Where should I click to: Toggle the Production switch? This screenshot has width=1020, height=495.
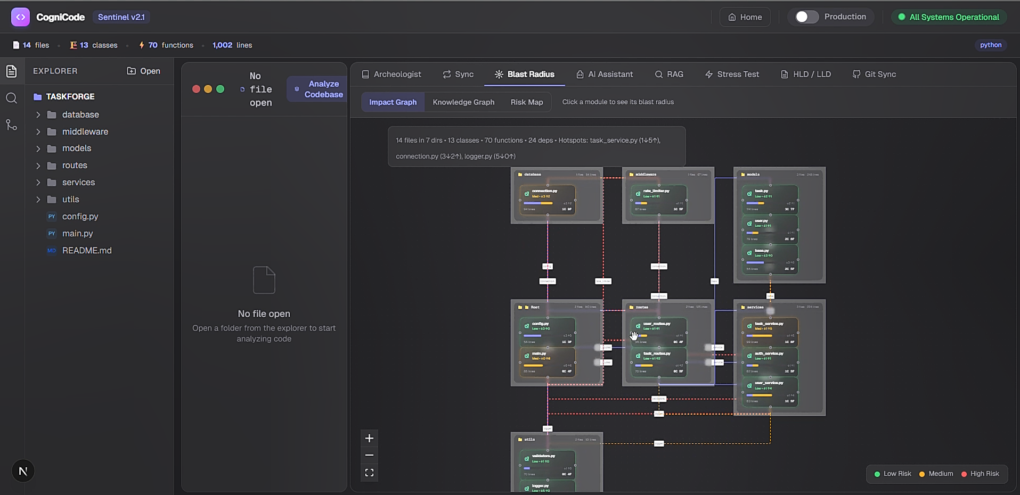coord(807,17)
